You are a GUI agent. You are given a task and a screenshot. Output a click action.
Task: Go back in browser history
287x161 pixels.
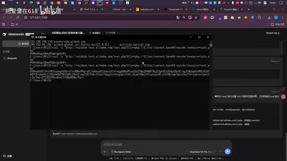coord(4,17)
